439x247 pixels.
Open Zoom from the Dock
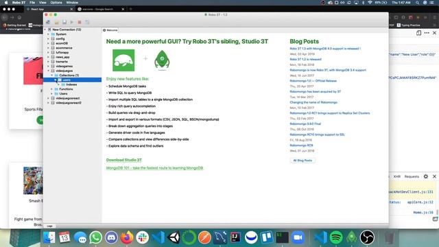[x=298, y=237]
